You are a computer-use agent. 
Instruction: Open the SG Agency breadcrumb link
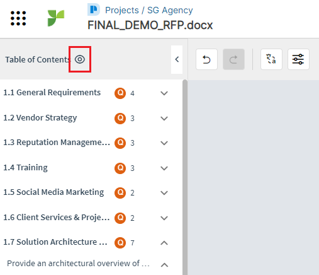[170, 10]
